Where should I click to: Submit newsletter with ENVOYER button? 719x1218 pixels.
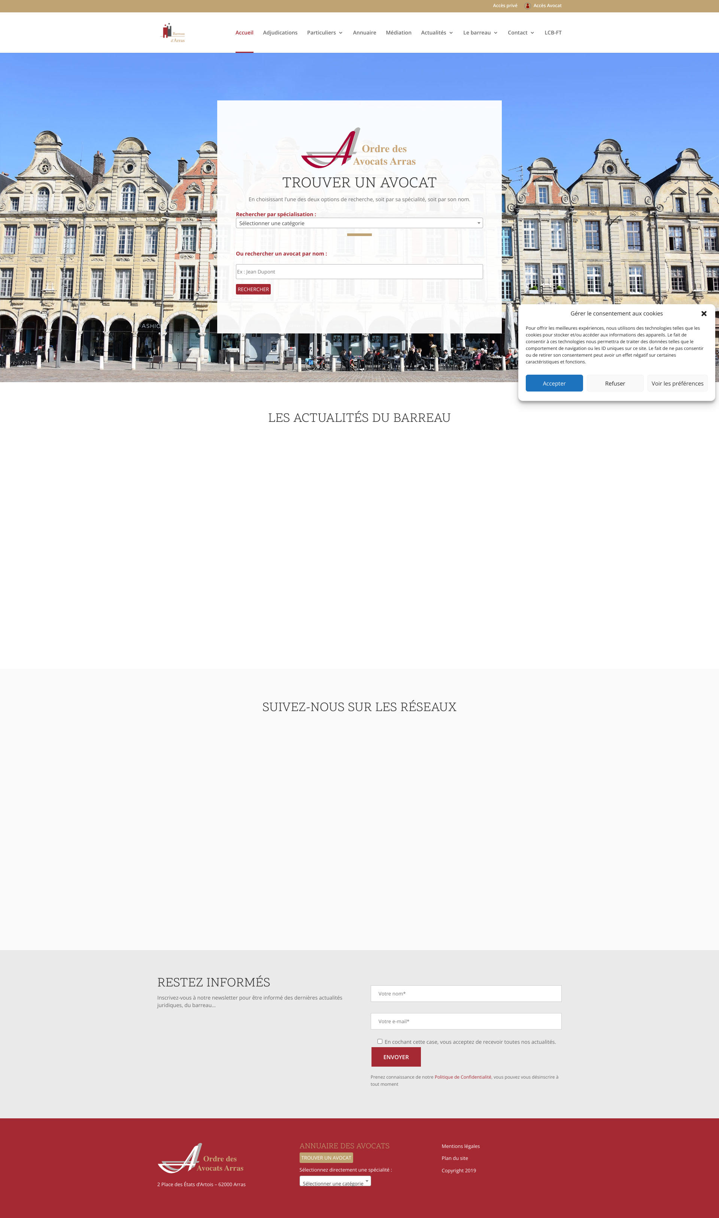pyautogui.click(x=396, y=1057)
